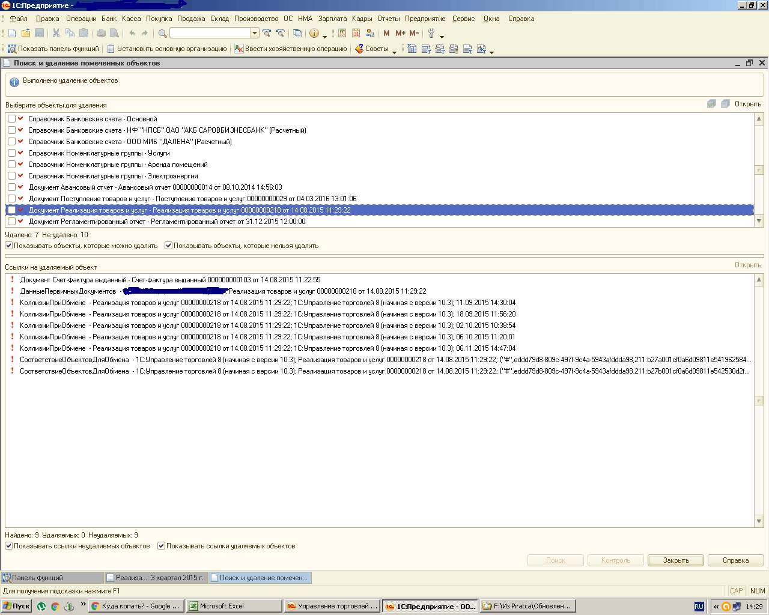
Task: Click the info help icon in the toolbar
Action: point(314,33)
